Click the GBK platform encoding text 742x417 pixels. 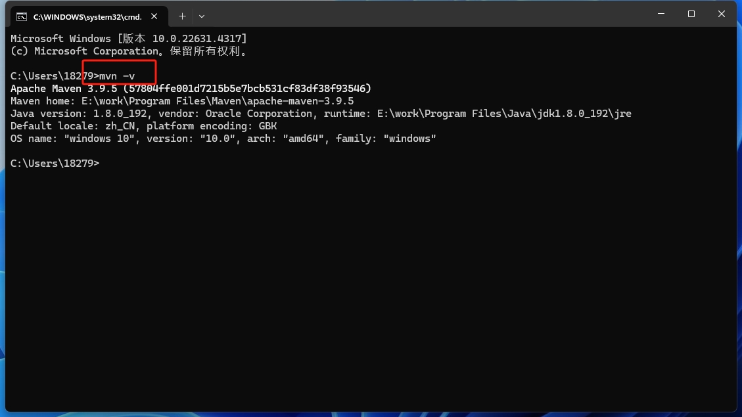tap(268, 126)
